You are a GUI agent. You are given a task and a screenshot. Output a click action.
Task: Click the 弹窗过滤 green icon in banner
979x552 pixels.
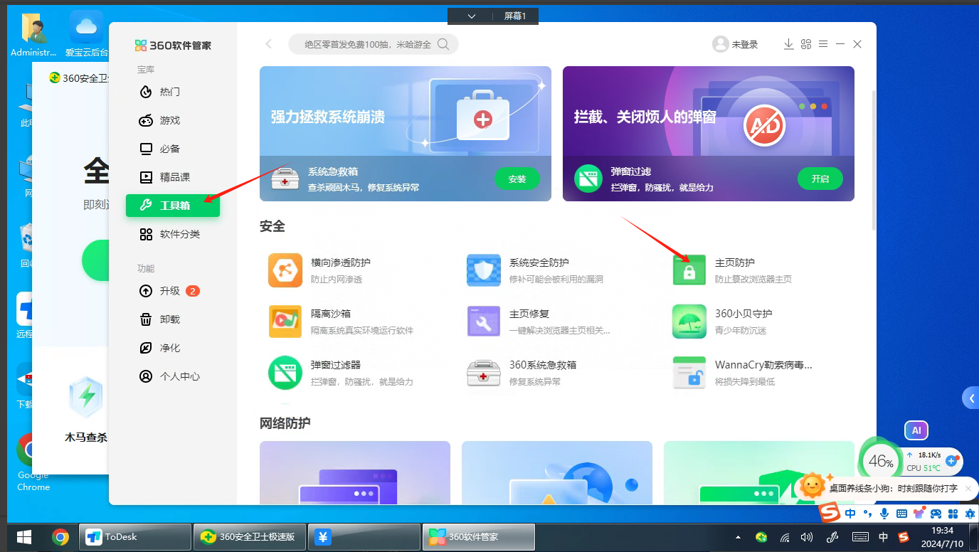pyautogui.click(x=588, y=179)
